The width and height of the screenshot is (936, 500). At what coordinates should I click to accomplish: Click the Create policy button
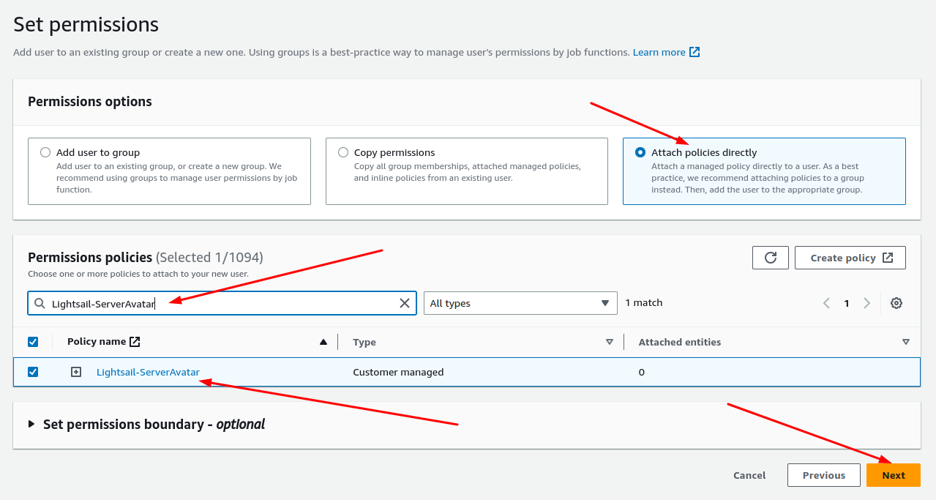click(x=850, y=258)
